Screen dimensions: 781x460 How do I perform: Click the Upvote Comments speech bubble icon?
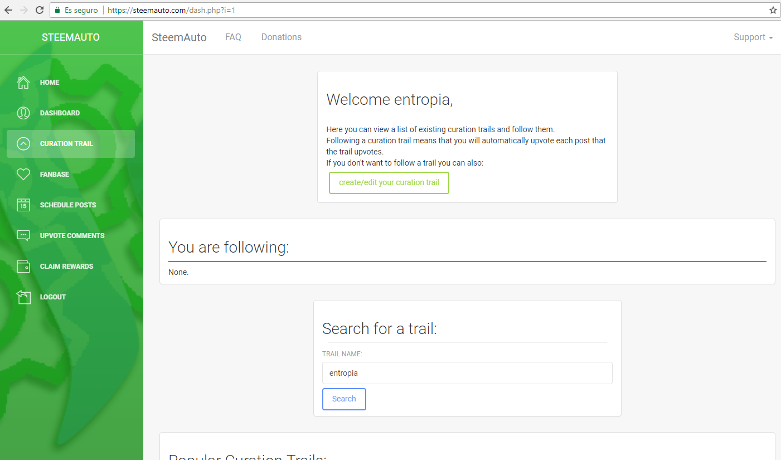coord(23,236)
